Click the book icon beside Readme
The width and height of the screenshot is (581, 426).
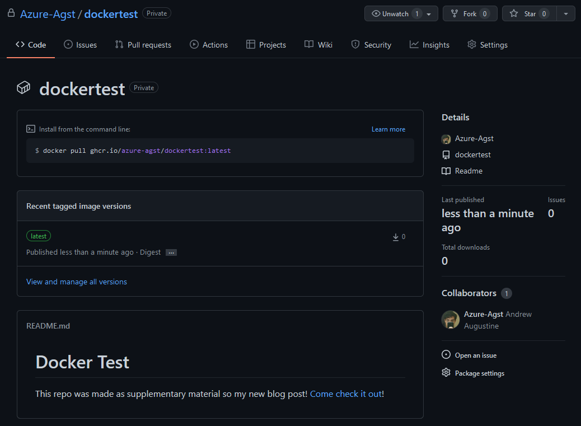[x=446, y=171]
